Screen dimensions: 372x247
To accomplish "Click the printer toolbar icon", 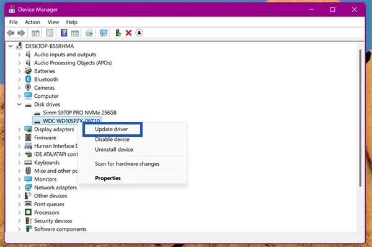I will tap(89, 33).
